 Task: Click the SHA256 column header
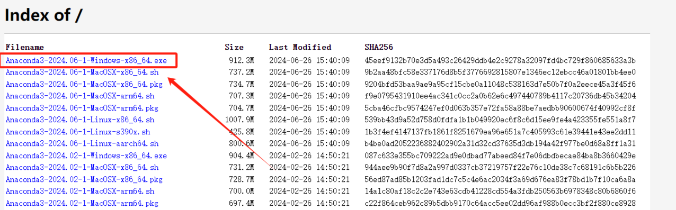point(379,48)
